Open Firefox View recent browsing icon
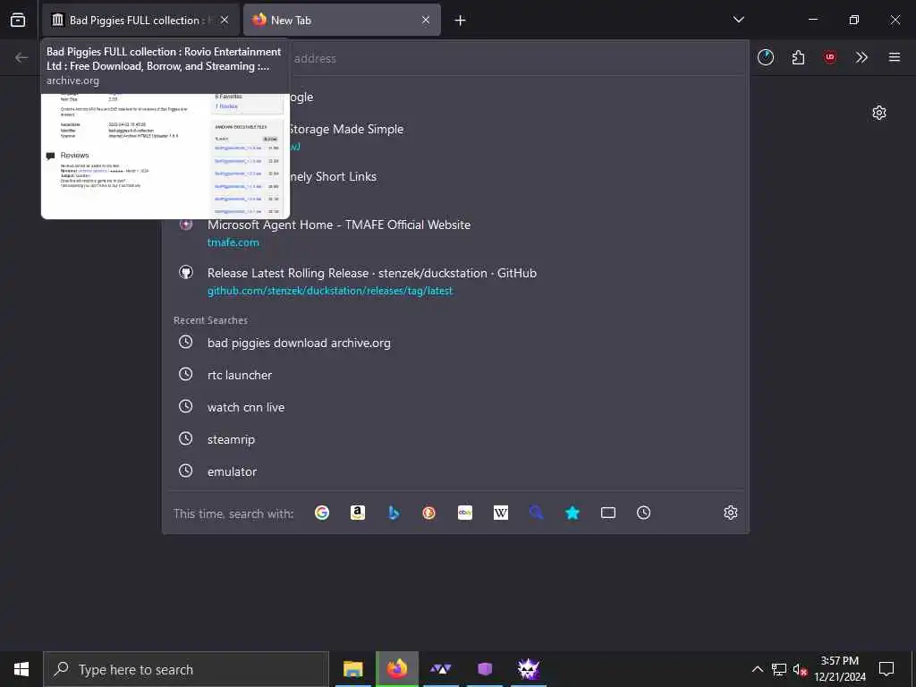 [18, 20]
